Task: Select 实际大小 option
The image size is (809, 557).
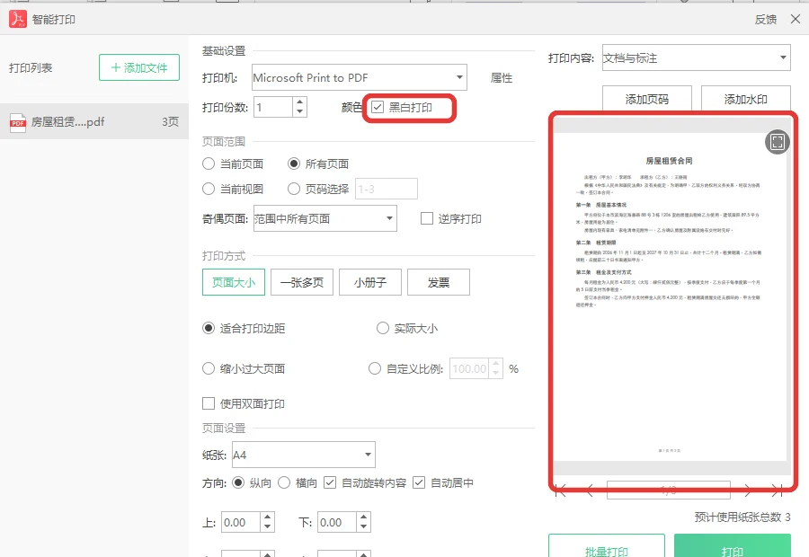Action: tap(382, 328)
